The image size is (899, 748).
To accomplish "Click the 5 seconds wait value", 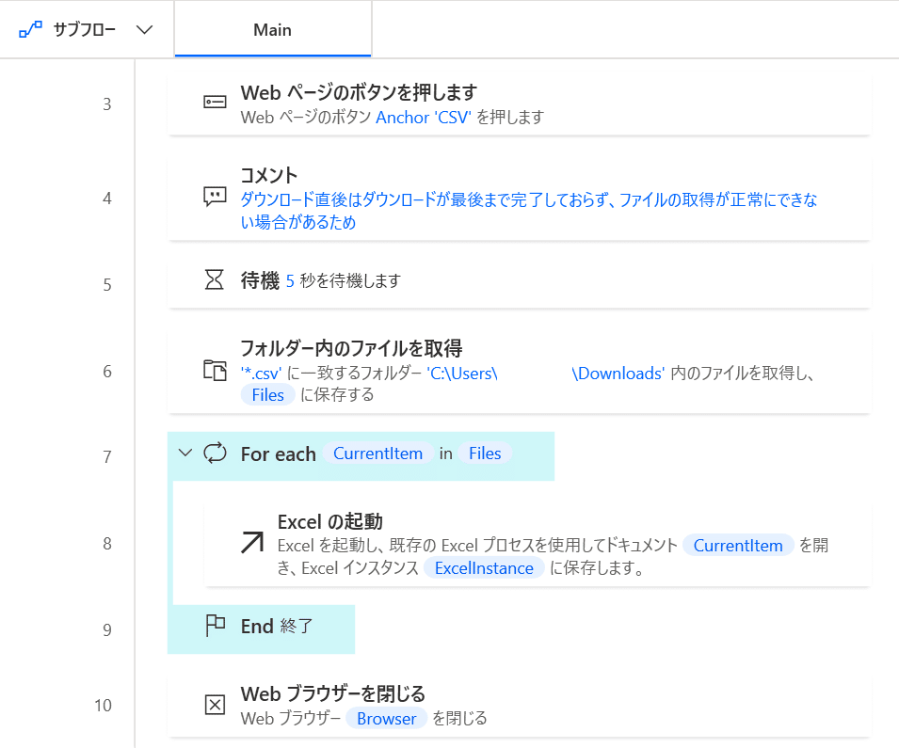I will tap(290, 281).
